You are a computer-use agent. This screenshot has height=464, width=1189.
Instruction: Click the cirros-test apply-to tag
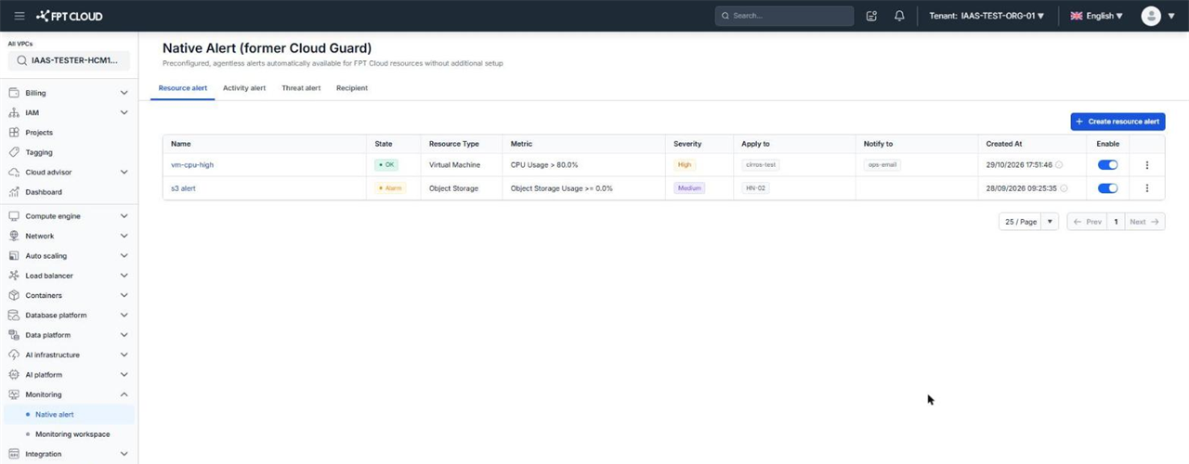pos(761,165)
